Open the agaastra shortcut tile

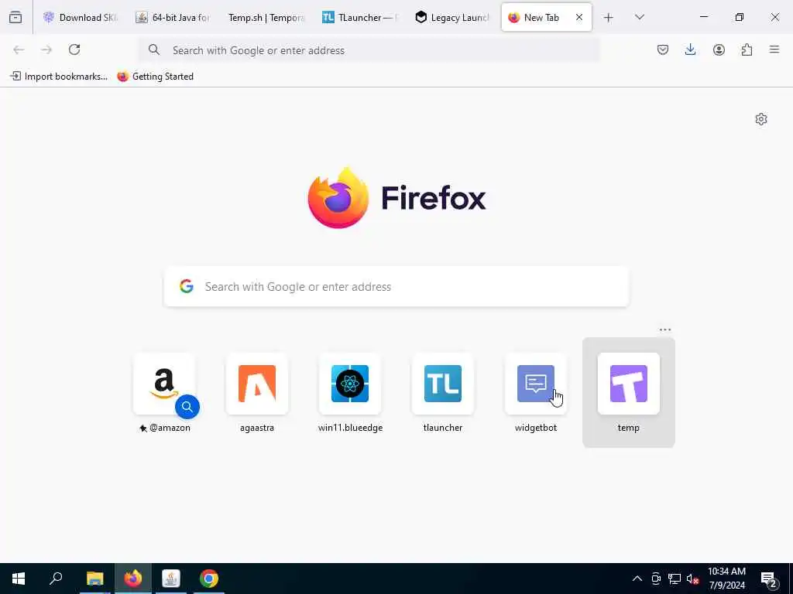tap(257, 393)
